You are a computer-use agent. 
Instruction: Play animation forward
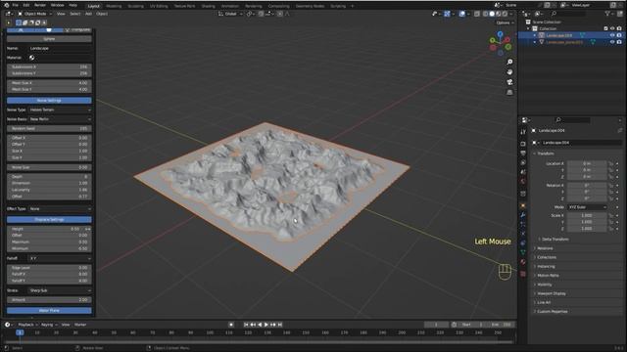(266, 325)
